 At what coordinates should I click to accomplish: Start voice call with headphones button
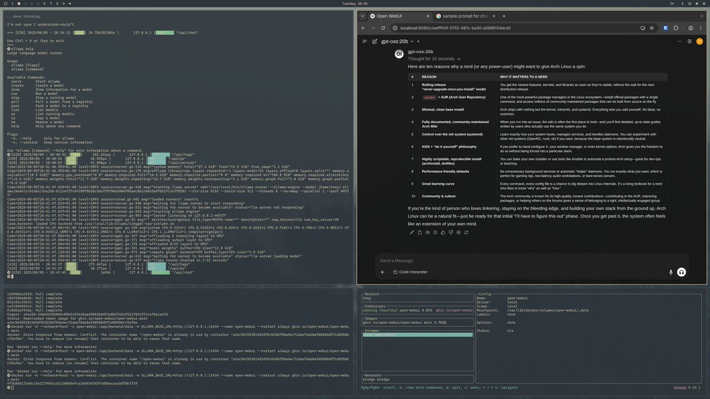[682, 272]
